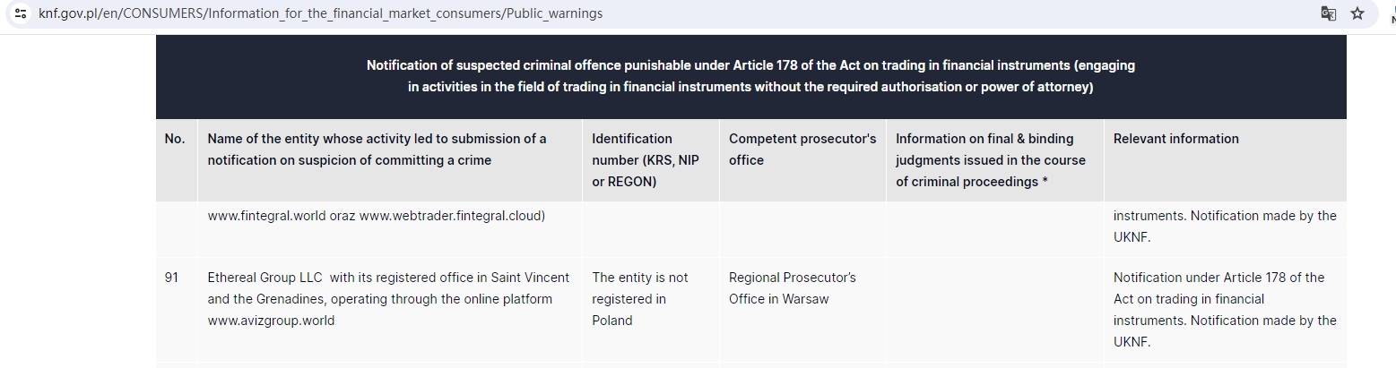This screenshot has height=368, width=1396.
Task: Click row 91 relevant information notification text
Action: point(1225,310)
